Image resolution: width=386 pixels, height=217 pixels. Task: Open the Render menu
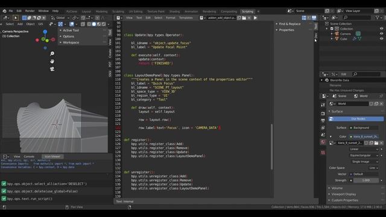[30, 11]
